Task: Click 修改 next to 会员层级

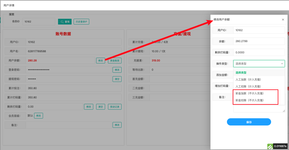Action: click(38, 116)
